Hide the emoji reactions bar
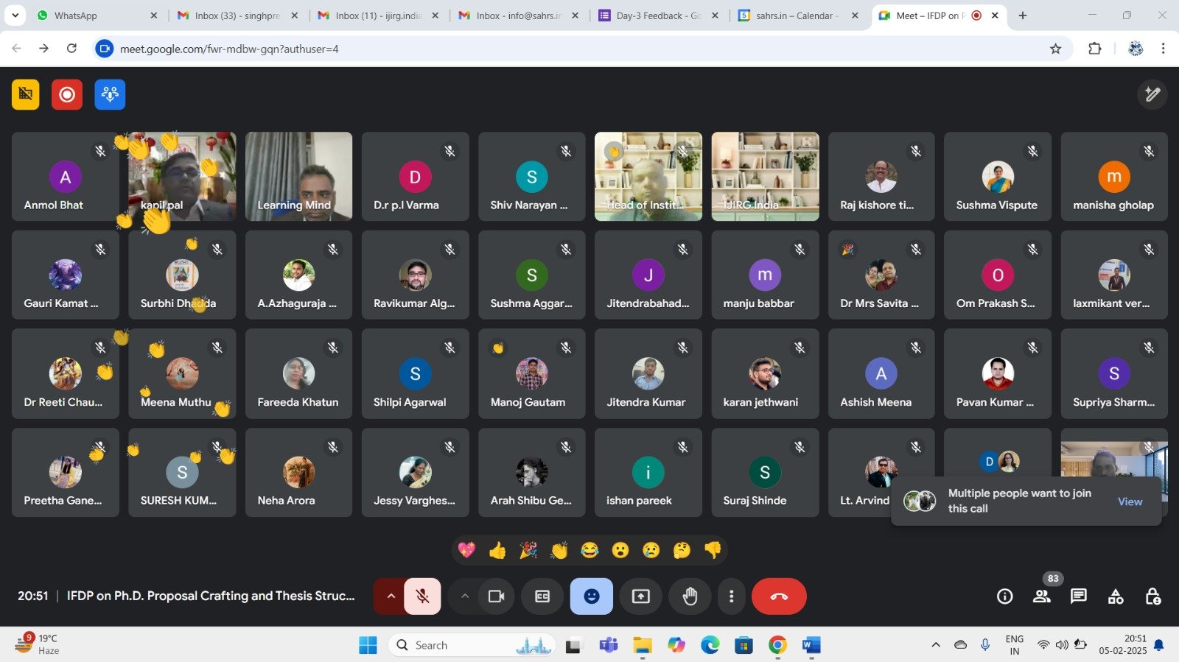Viewport: 1179px width, 662px height. pyautogui.click(x=591, y=596)
